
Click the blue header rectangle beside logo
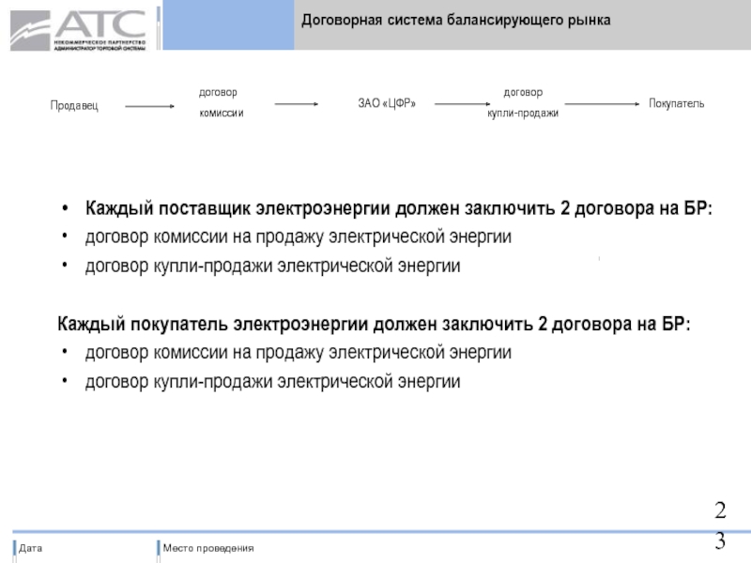point(228,25)
